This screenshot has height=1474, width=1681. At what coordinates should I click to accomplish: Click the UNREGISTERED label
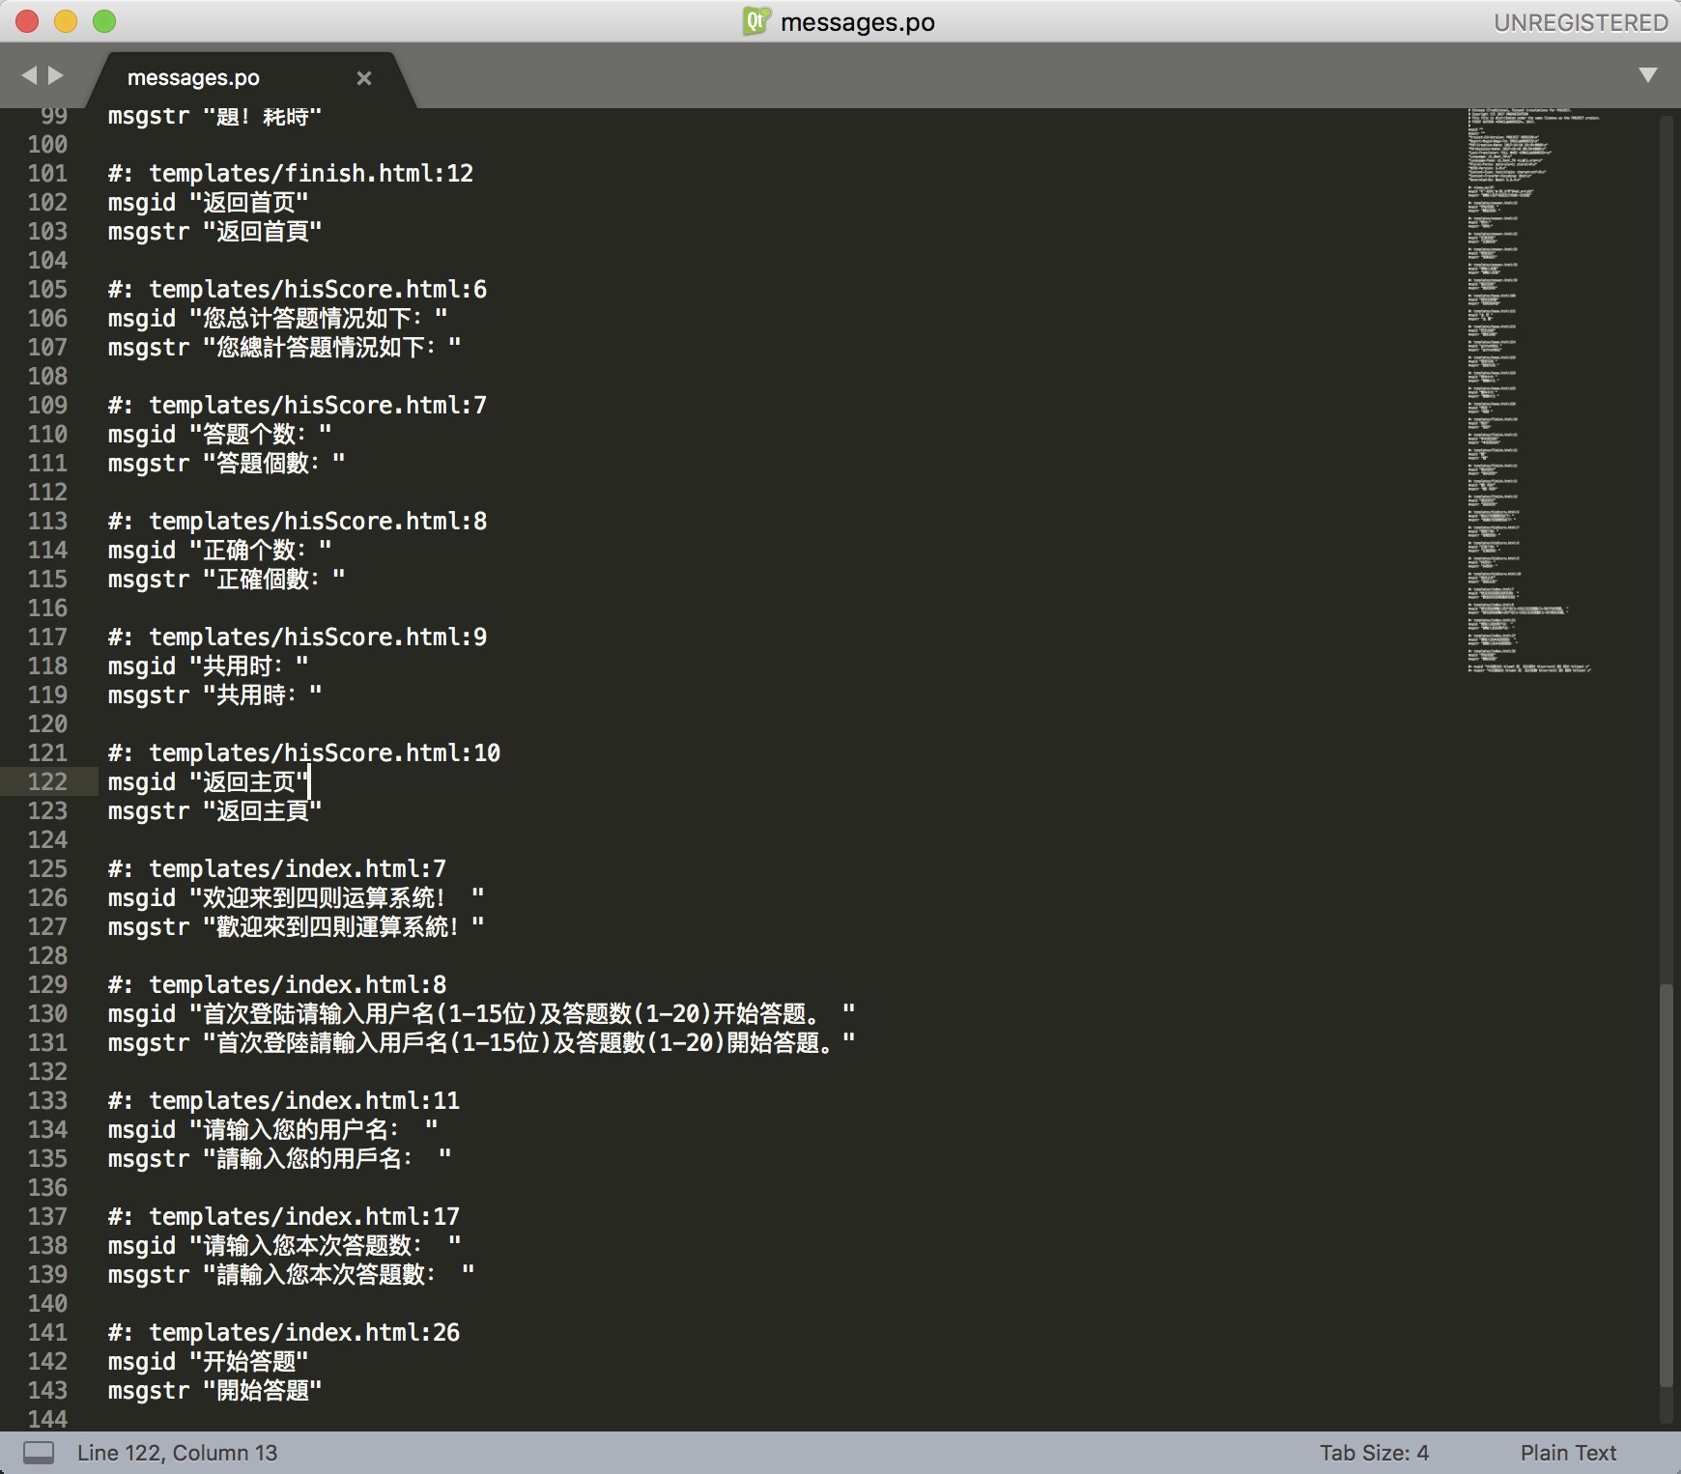pos(1581,22)
